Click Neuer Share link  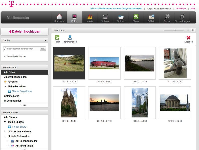[19, 127]
